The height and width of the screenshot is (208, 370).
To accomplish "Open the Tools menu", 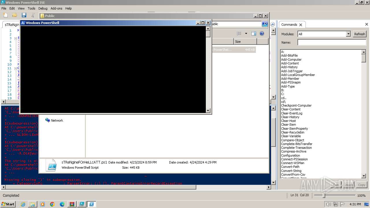I will coord(31,8).
